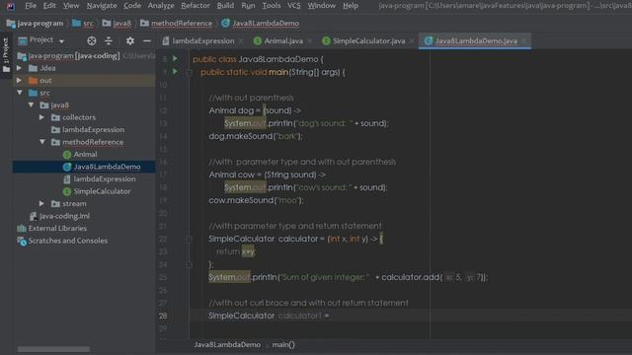Select lambdaExpression file under methodReference

[x=99, y=179]
